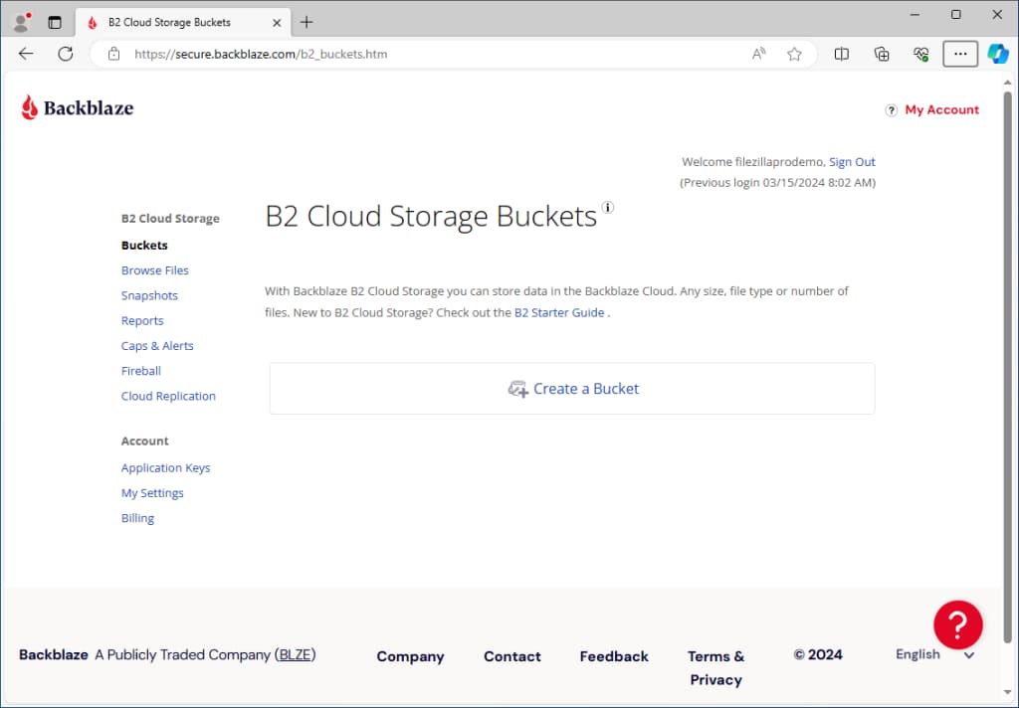Open the B2 Starter Guide link
1019x708 pixels.
coord(559,312)
